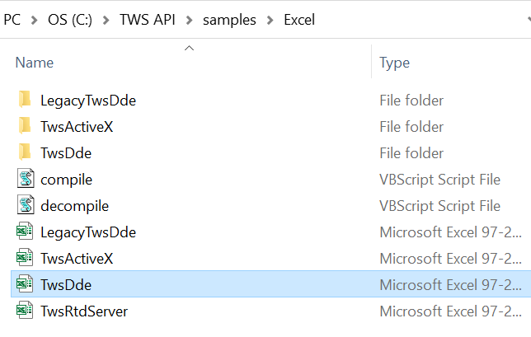Expand the chevron after OS (C:)
The height and width of the screenshot is (337, 531).
[106, 21]
